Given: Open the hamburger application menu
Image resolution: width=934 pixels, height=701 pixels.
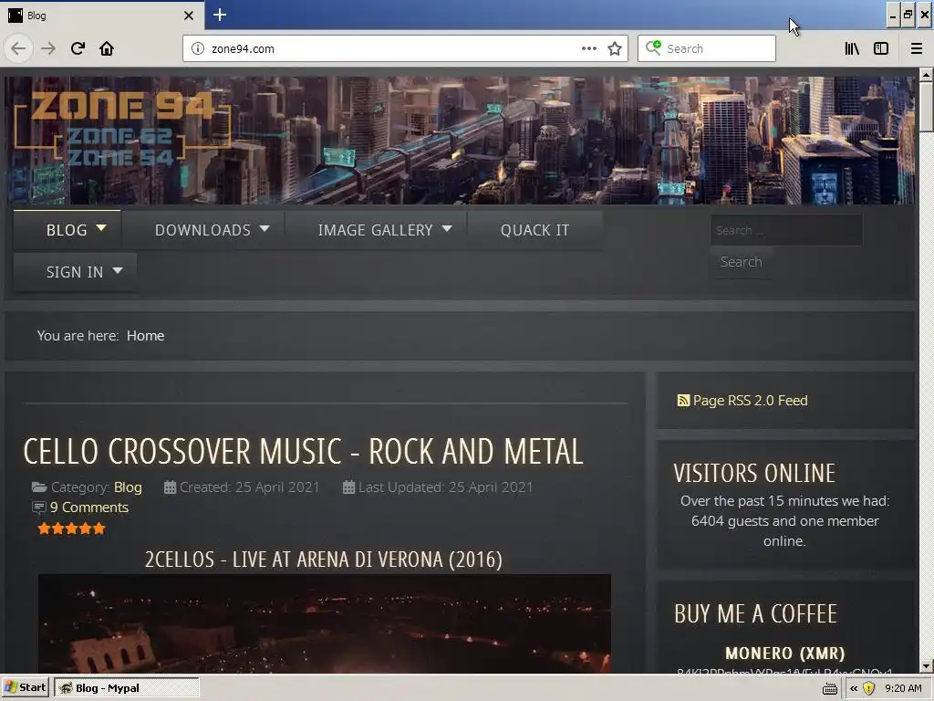Looking at the screenshot, I should click(916, 48).
